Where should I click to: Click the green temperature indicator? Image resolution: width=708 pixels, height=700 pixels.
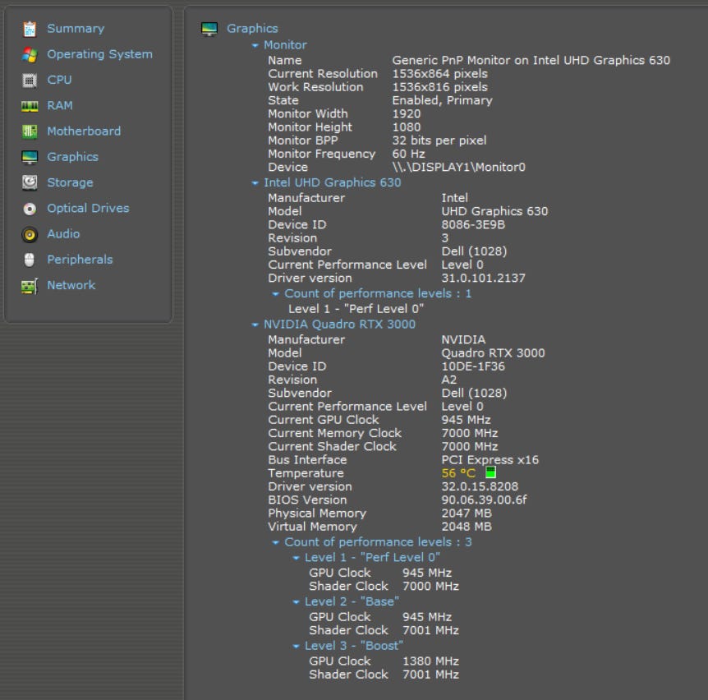click(x=490, y=472)
